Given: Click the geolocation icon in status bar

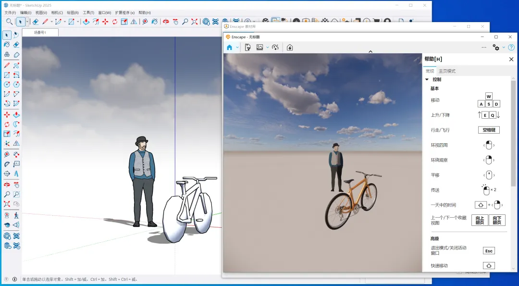Looking at the screenshot, I should pos(6,279).
